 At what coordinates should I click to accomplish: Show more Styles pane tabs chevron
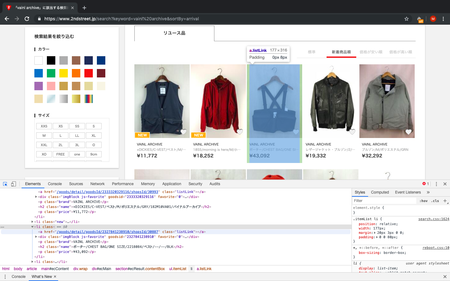(428, 192)
